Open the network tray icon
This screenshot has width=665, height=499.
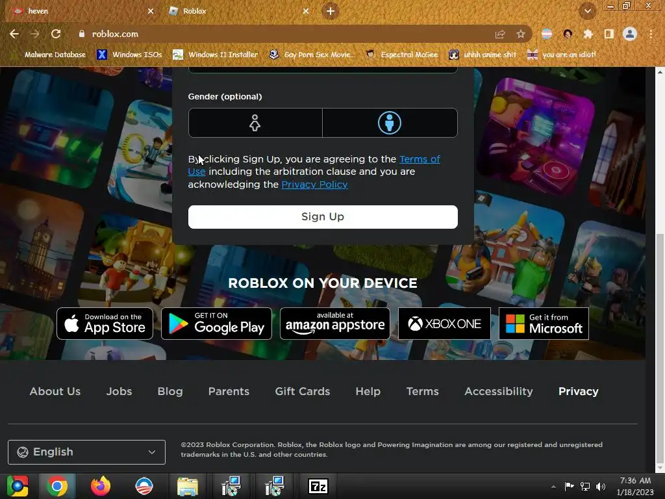585,486
